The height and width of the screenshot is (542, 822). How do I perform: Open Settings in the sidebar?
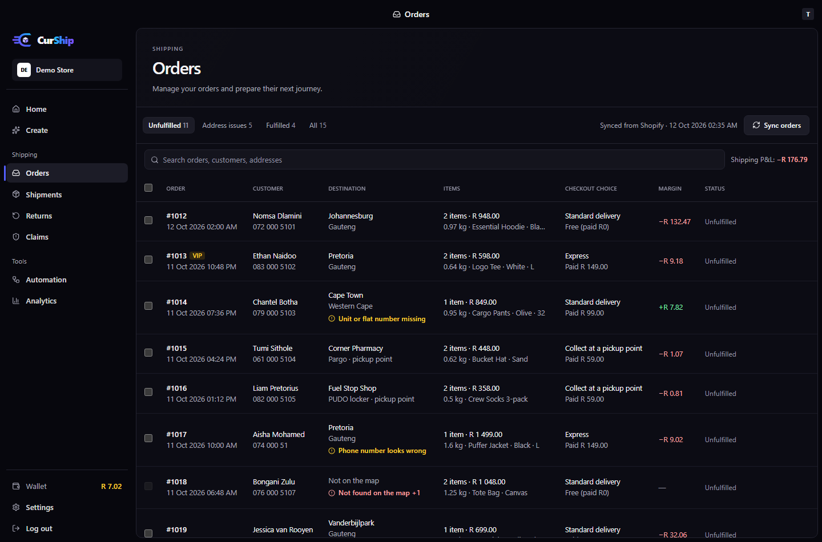click(67, 507)
